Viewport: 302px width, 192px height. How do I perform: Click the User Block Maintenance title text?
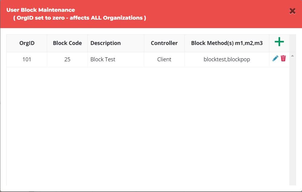click(41, 10)
